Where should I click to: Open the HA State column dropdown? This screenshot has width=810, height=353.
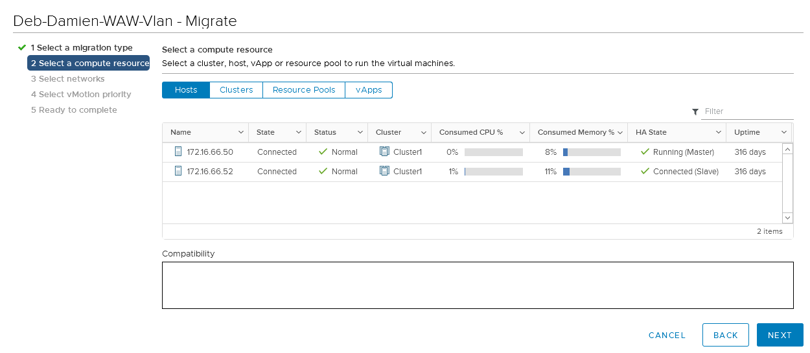click(x=718, y=132)
